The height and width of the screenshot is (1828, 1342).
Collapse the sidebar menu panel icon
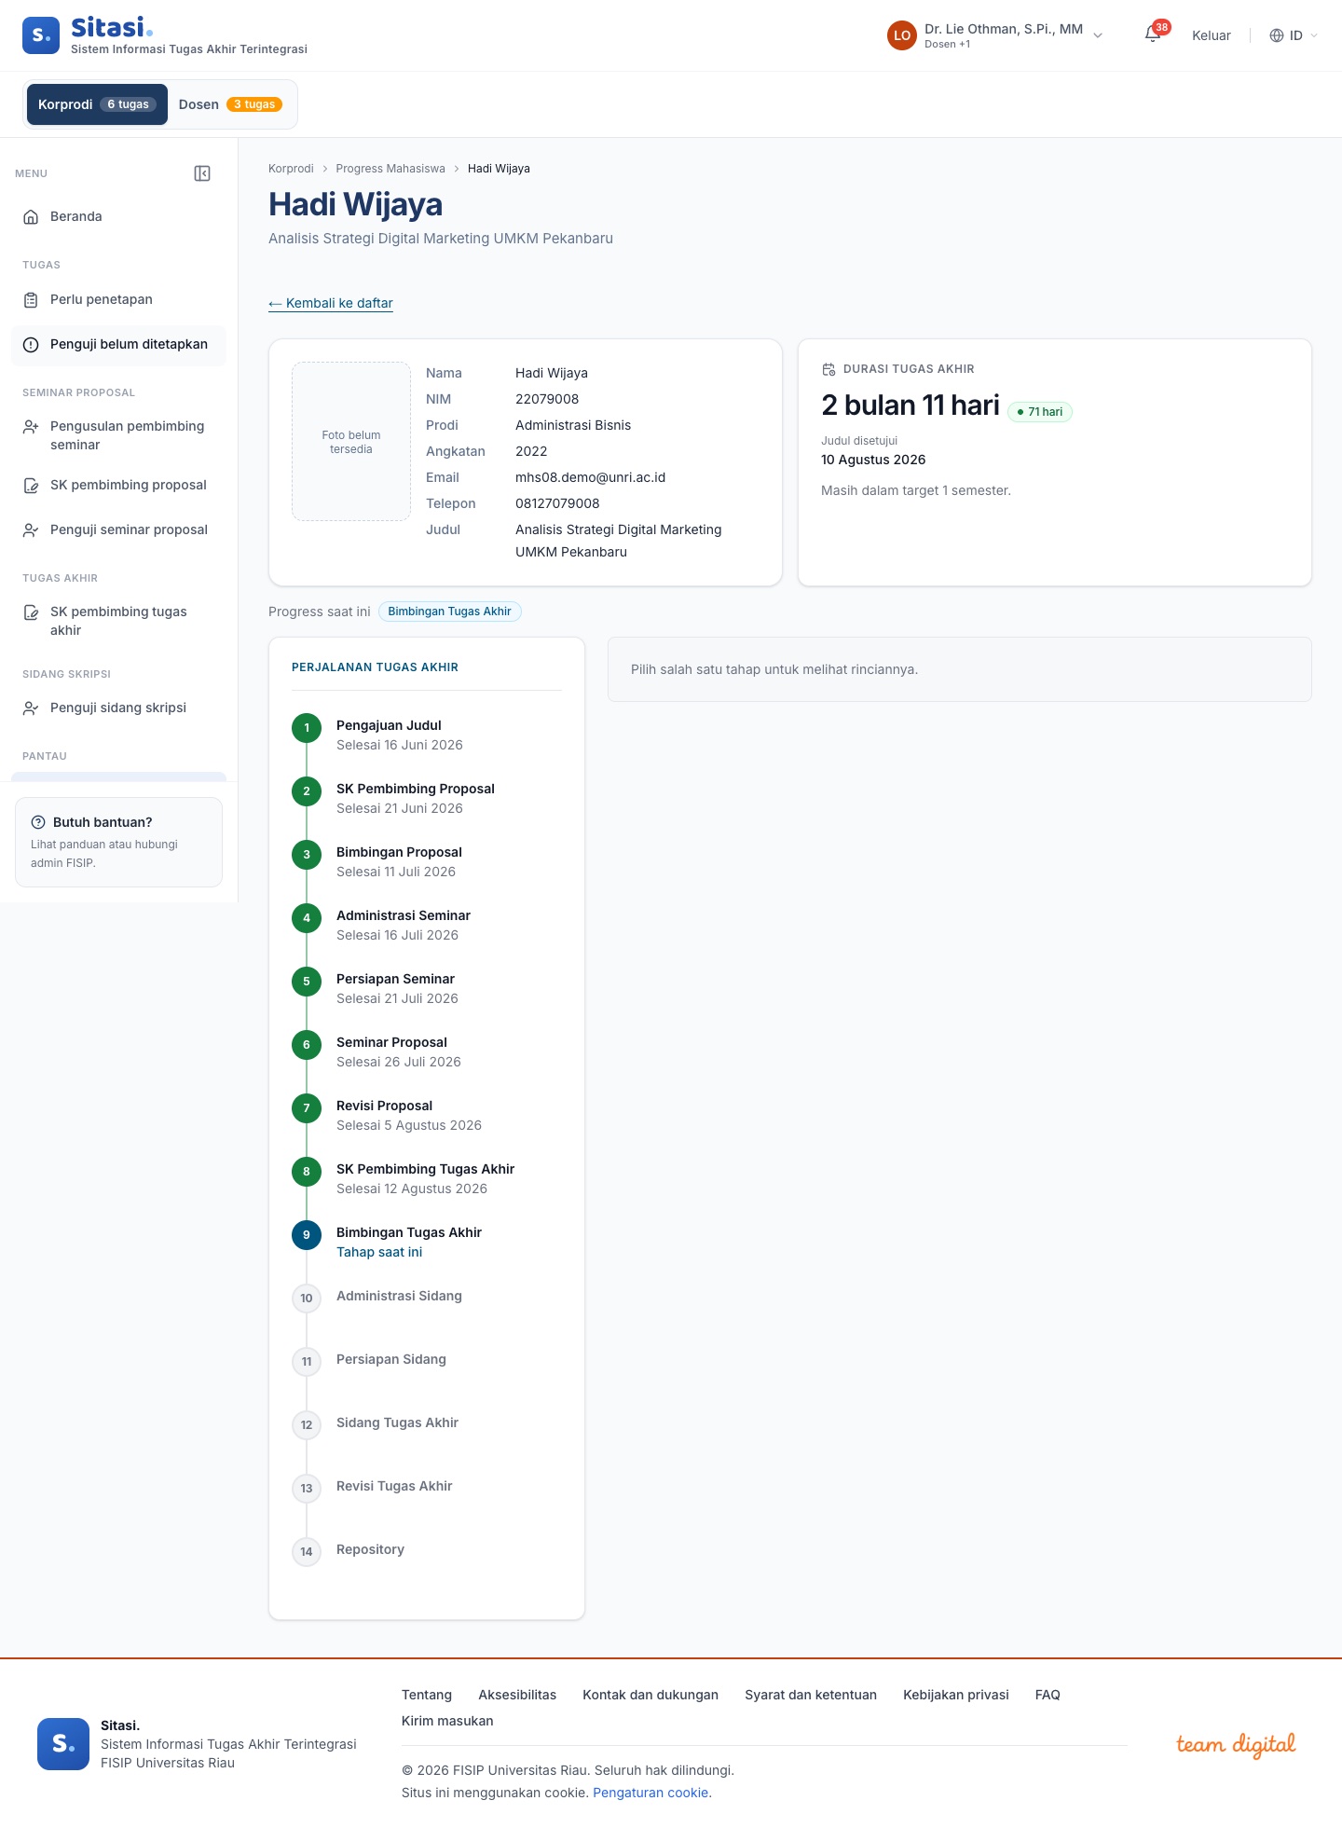[x=202, y=173]
